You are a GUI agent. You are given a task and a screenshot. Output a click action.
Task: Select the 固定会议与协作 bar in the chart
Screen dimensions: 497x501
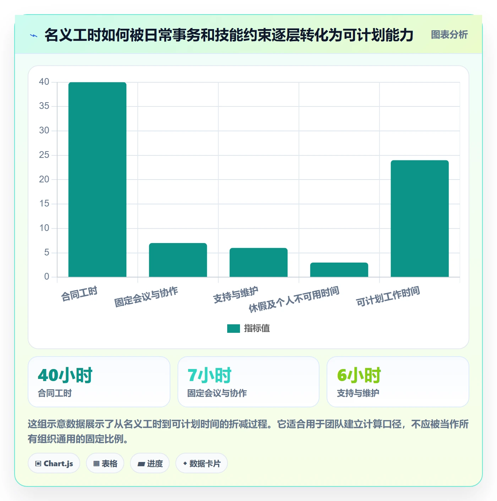178,260
